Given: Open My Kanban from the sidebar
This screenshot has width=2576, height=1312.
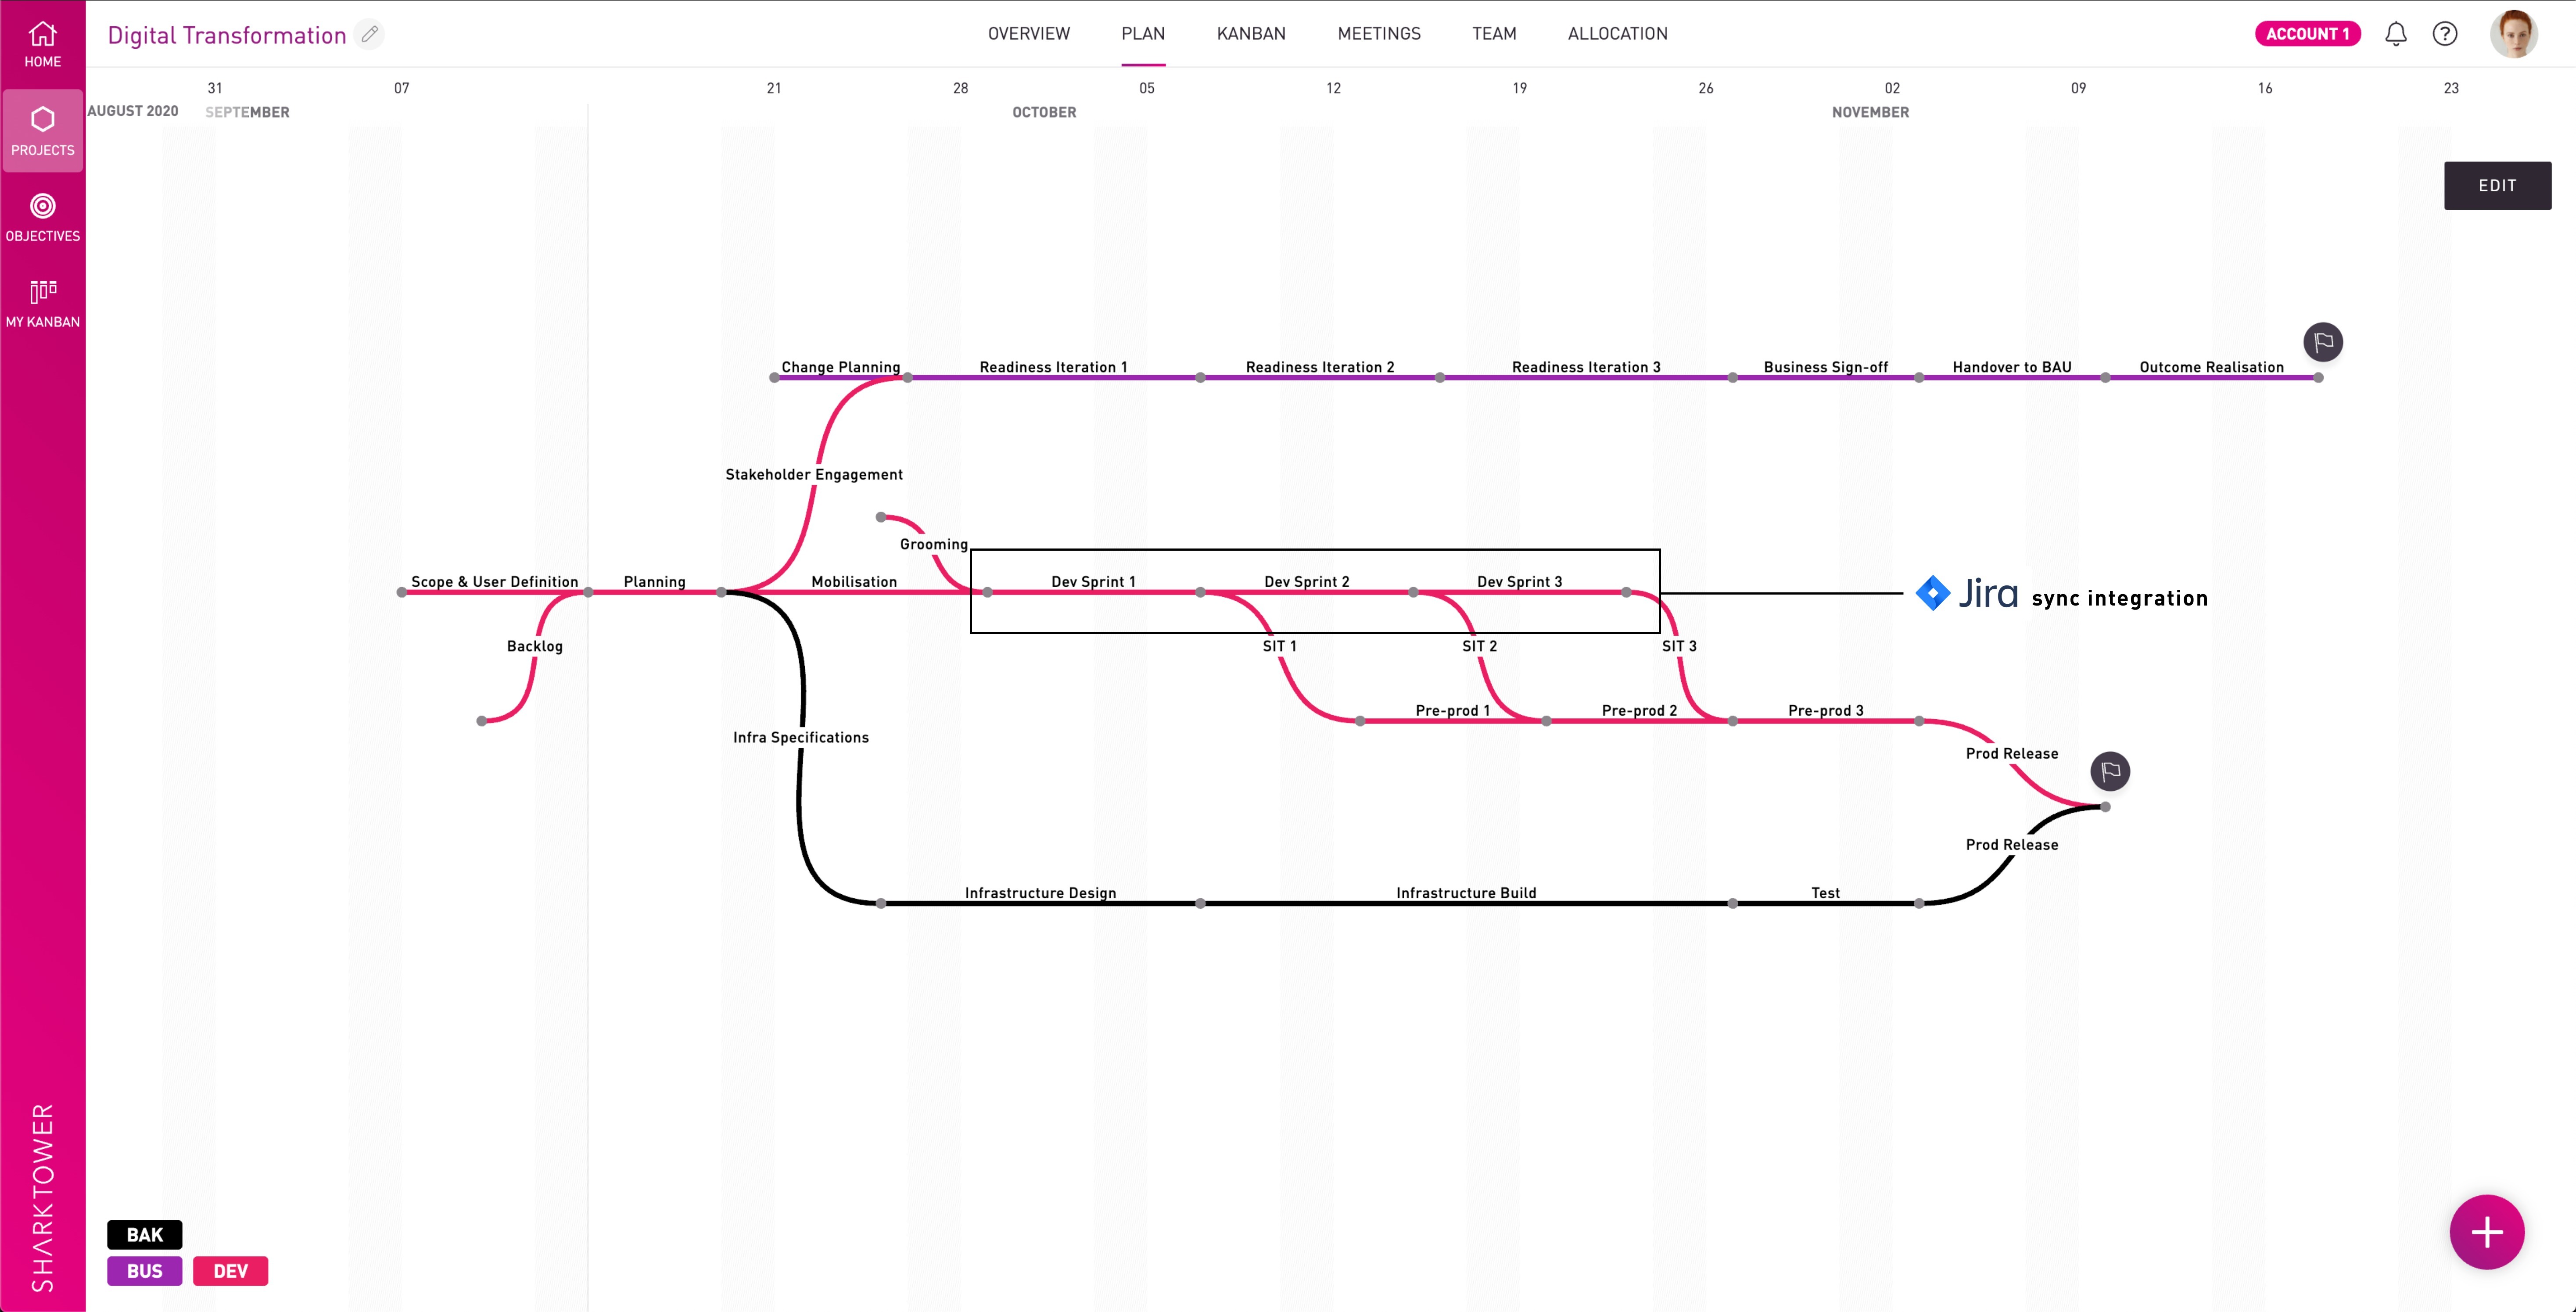Looking at the screenshot, I should click(42, 304).
